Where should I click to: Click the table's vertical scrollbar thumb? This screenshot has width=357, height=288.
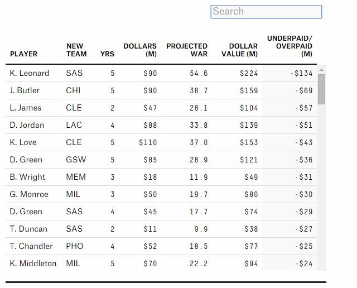click(321, 89)
